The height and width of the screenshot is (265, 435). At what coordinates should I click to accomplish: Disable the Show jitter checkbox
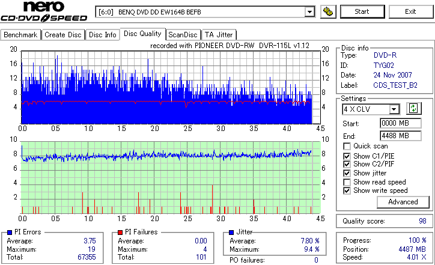(x=347, y=173)
